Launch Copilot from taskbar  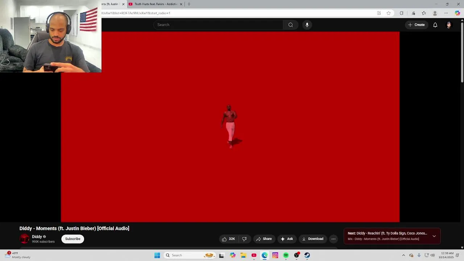[x=233, y=255]
